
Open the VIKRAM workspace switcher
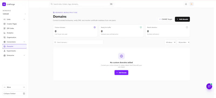[x=14, y=14]
